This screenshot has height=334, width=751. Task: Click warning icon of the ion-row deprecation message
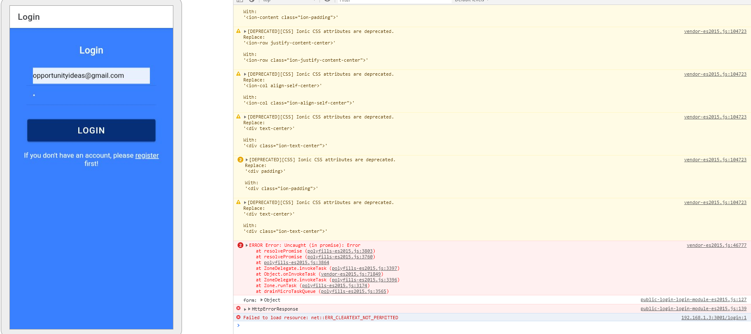pos(238,31)
